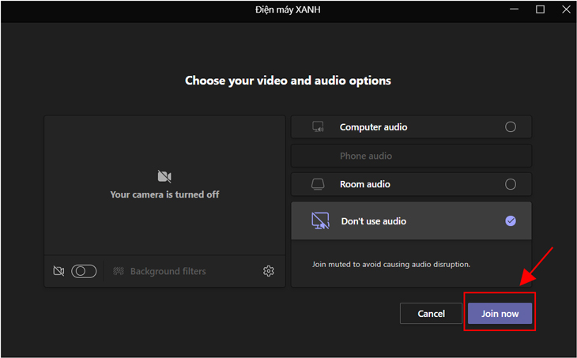This screenshot has width=577, height=358.
Task: Click the camera preview area
Action: tap(165, 186)
